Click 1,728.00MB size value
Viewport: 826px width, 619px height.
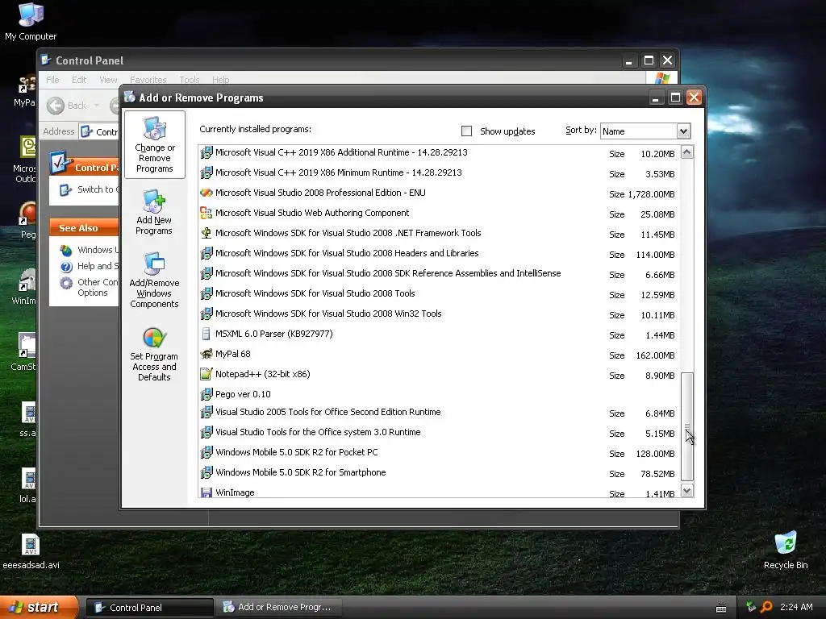click(x=651, y=194)
